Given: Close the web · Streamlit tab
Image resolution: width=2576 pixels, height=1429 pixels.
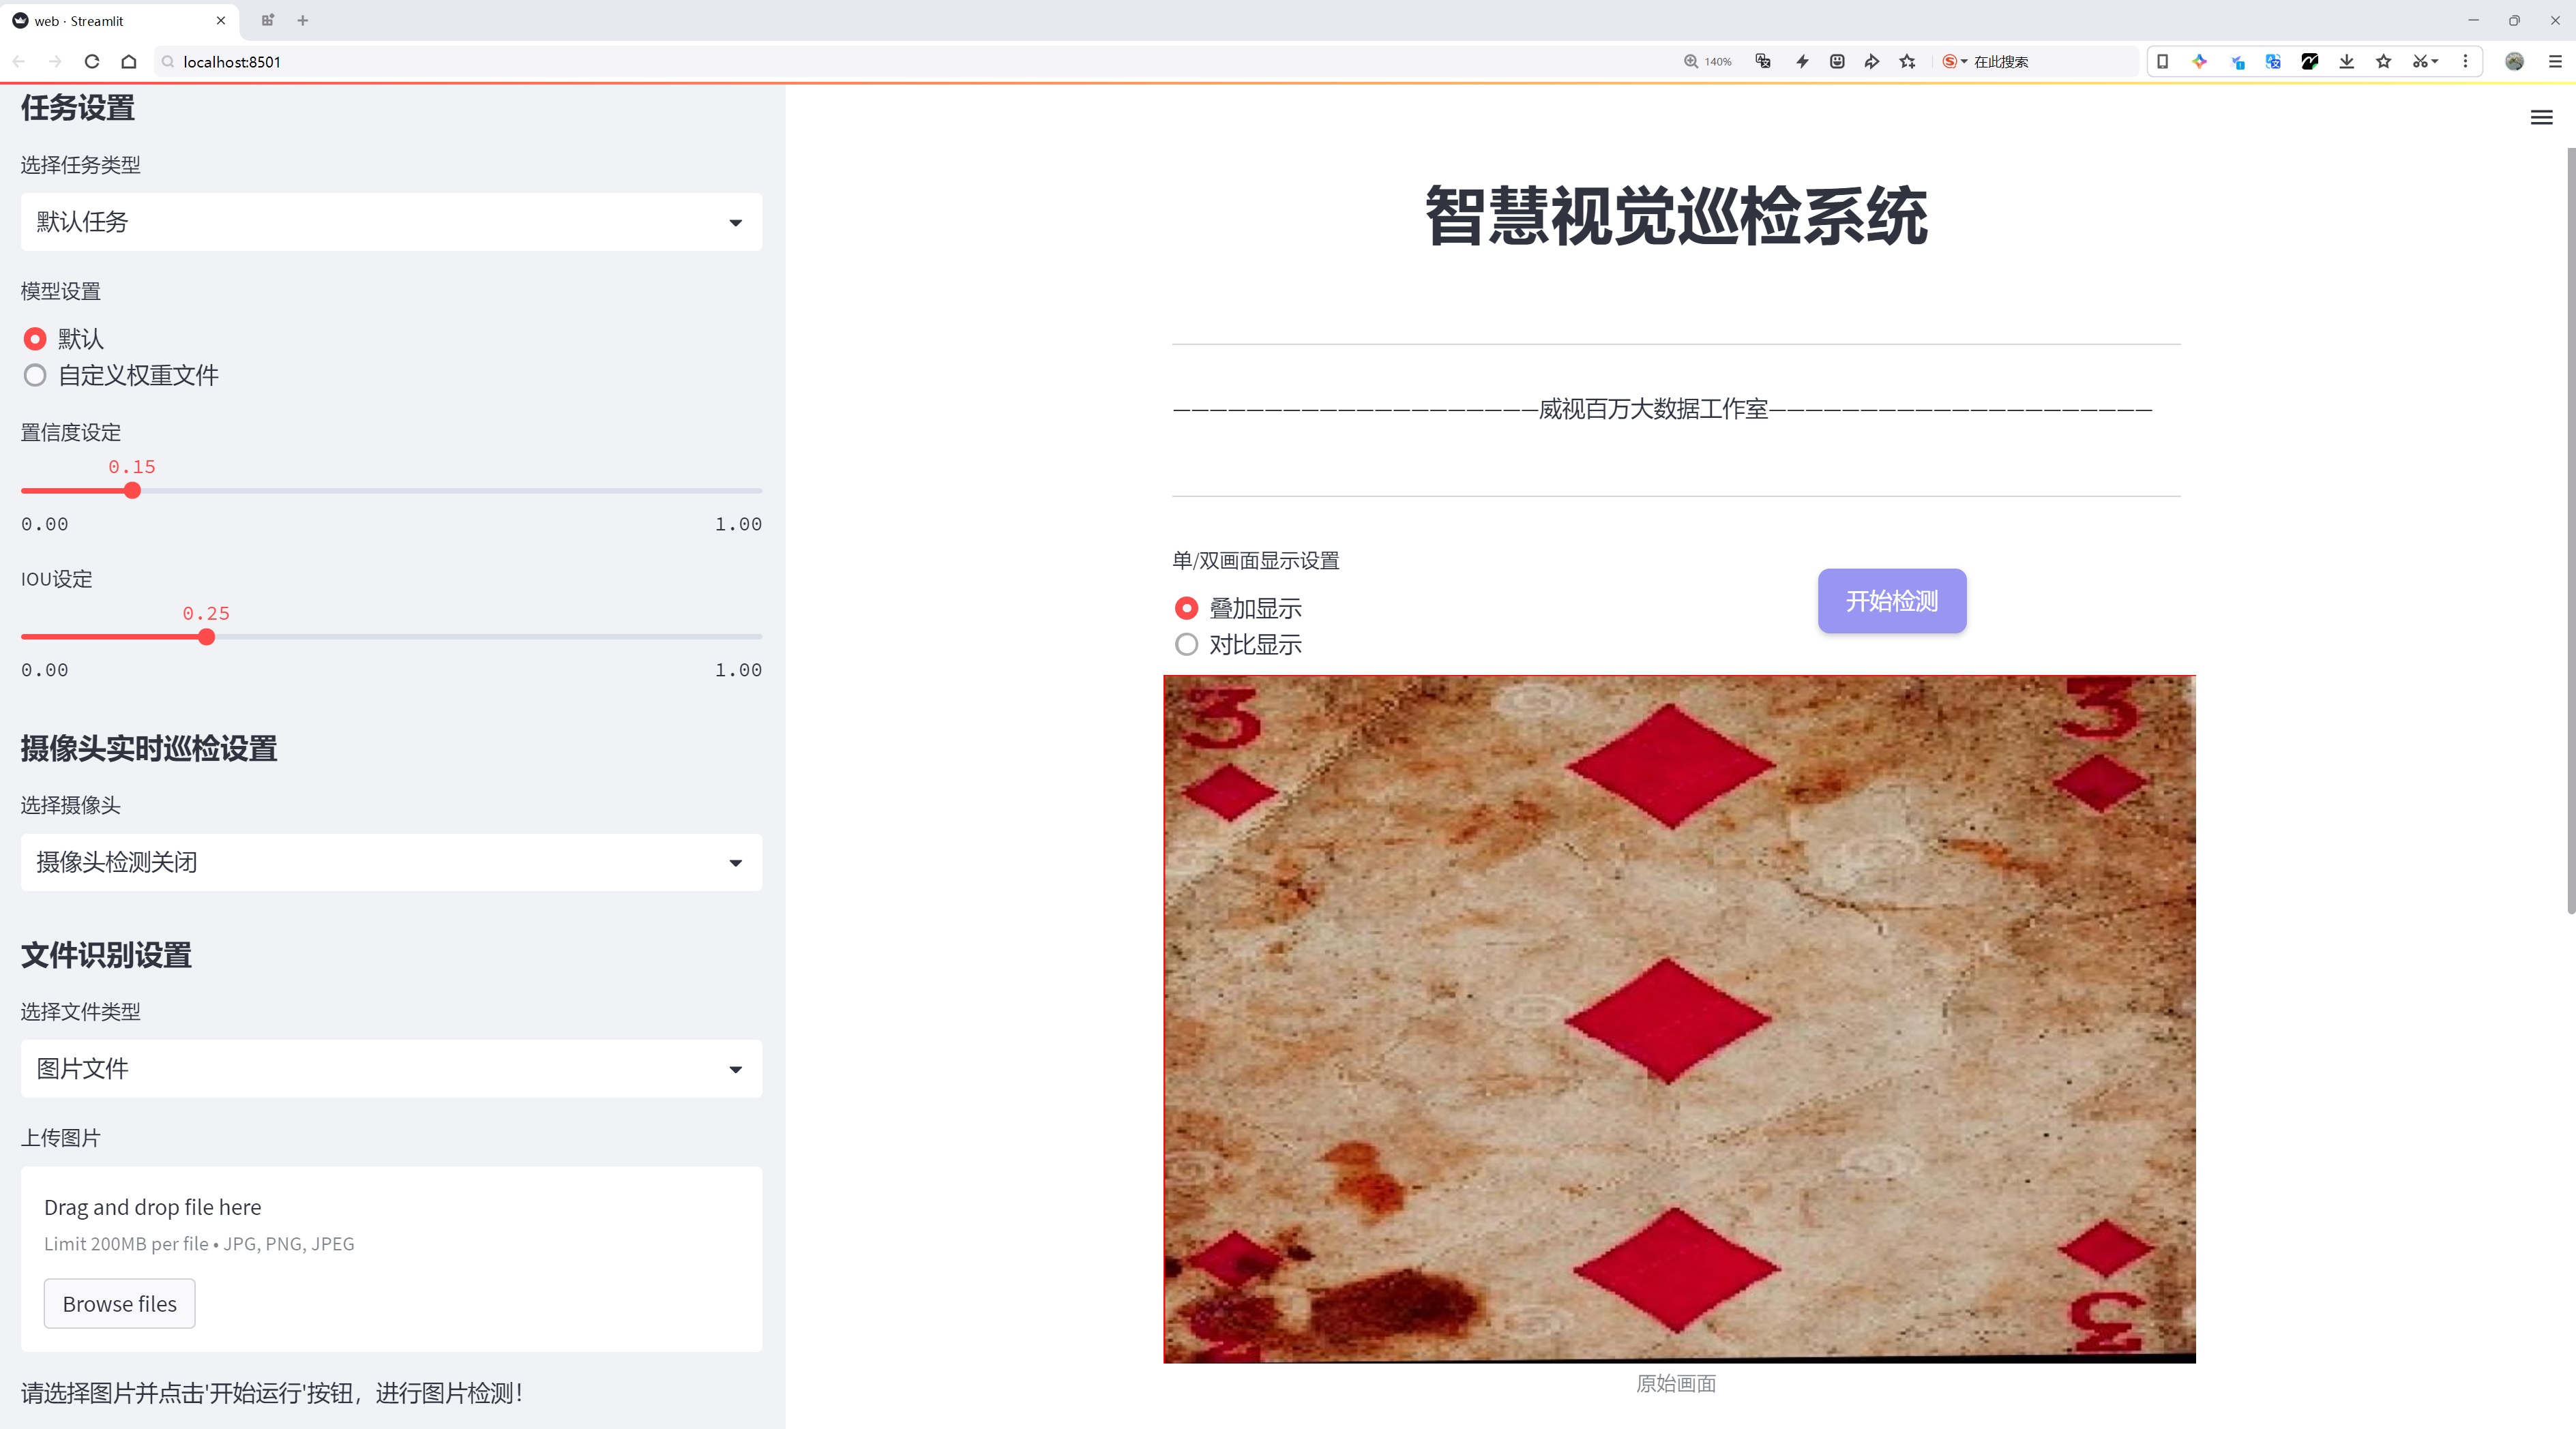Looking at the screenshot, I should 221,20.
